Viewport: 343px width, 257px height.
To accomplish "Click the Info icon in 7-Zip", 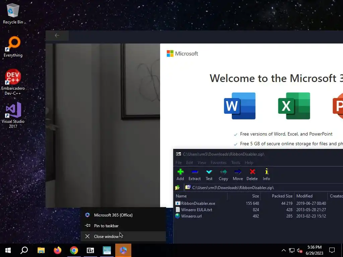I will 266,171.
